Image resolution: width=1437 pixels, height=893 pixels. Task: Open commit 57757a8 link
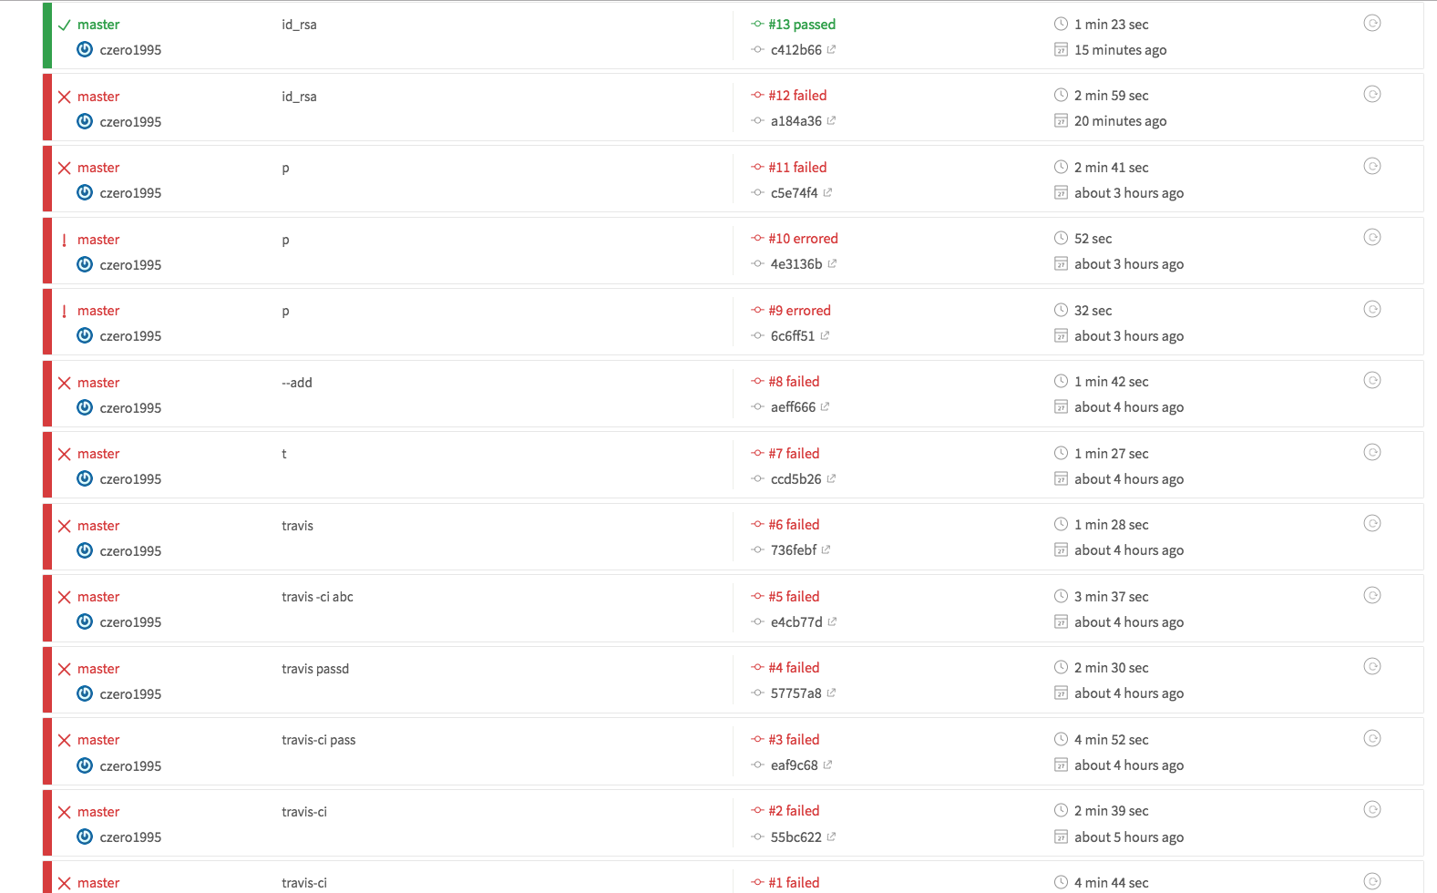pos(795,693)
